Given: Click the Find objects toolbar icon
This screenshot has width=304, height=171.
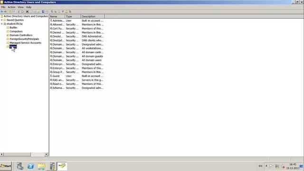Looking at the screenshot, I should (x=66, y=11).
